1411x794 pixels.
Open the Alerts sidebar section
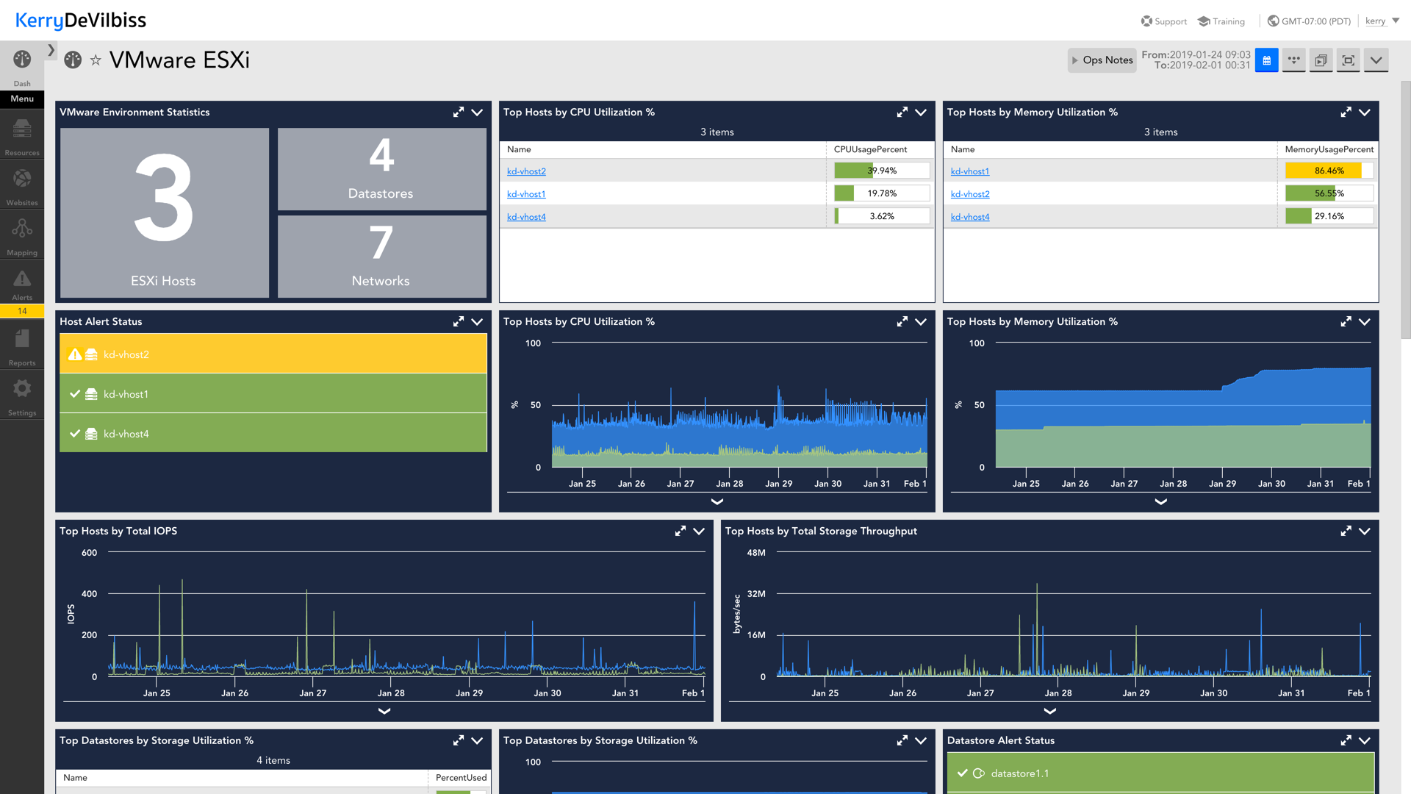coord(22,284)
